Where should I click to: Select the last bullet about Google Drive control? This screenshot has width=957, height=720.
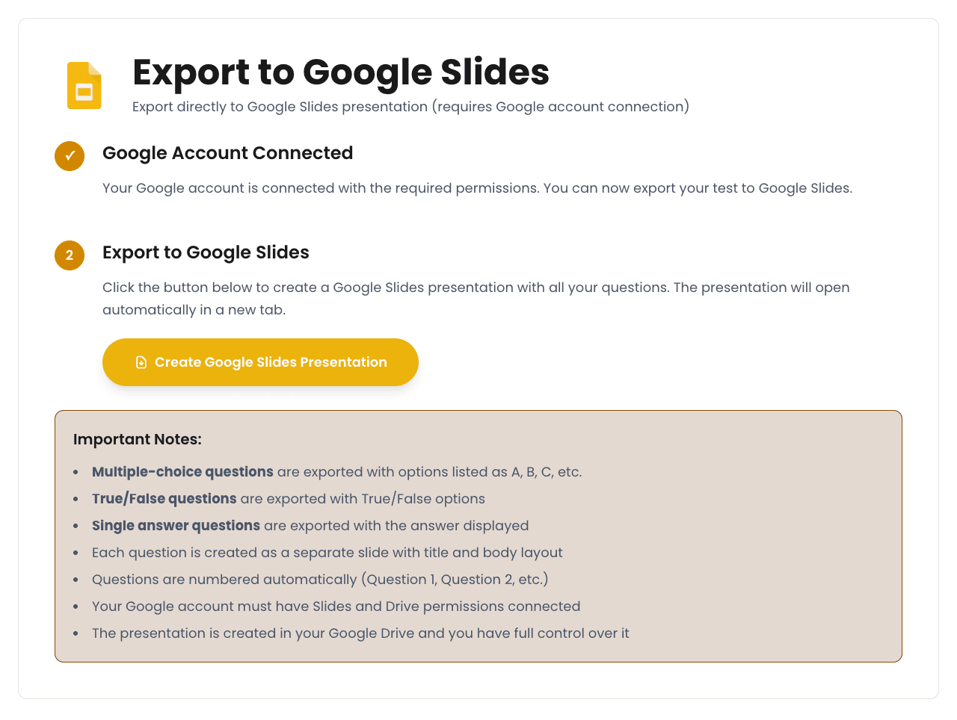pyautogui.click(x=360, y=633)
